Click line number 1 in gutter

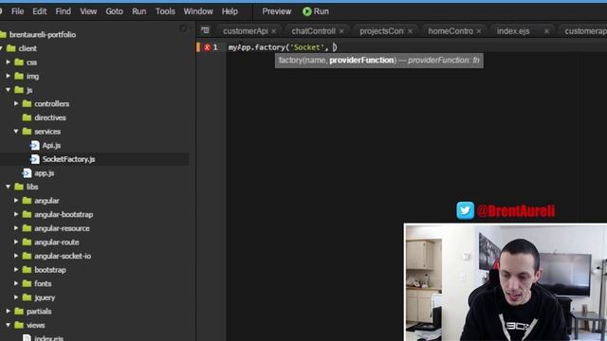pos(215,47)
